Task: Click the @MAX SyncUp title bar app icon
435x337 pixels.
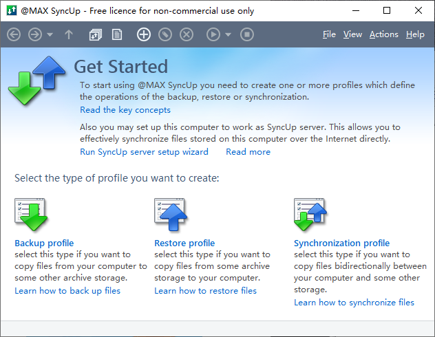Action: [12, 10]
